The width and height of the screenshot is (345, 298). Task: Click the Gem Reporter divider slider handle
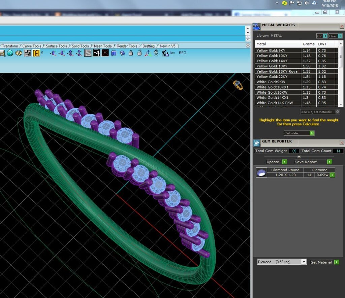(x=299, y=156)
